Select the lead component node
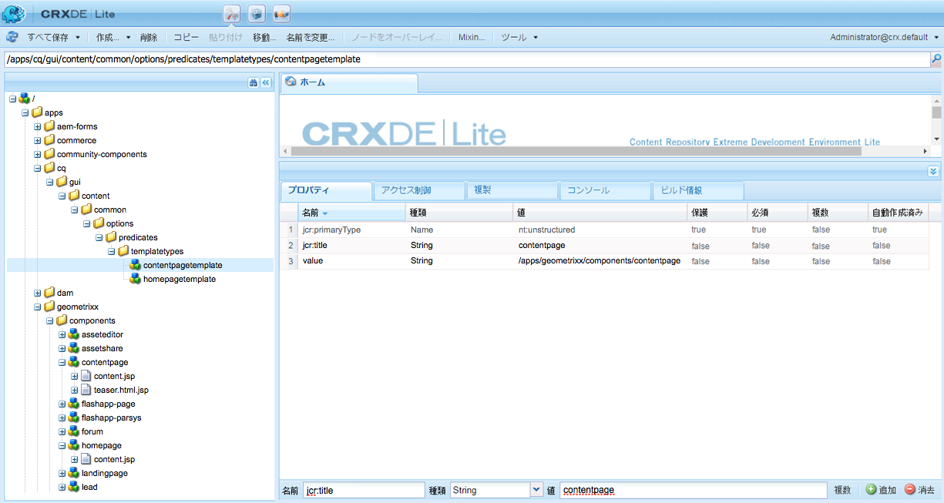Screen dimensions: 944x503 coord(89,487)
